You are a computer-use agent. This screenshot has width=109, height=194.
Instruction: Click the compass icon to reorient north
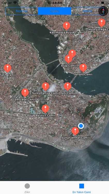103,11
